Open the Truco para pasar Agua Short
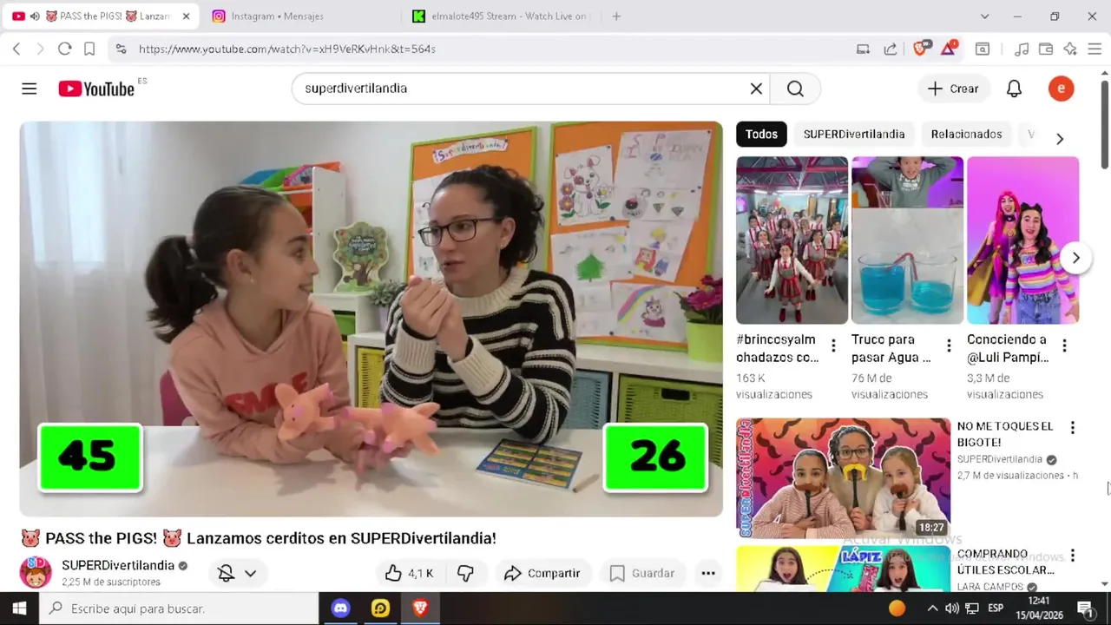The height and width of the screenshot is (625, 1111). [x=907, y=240]
